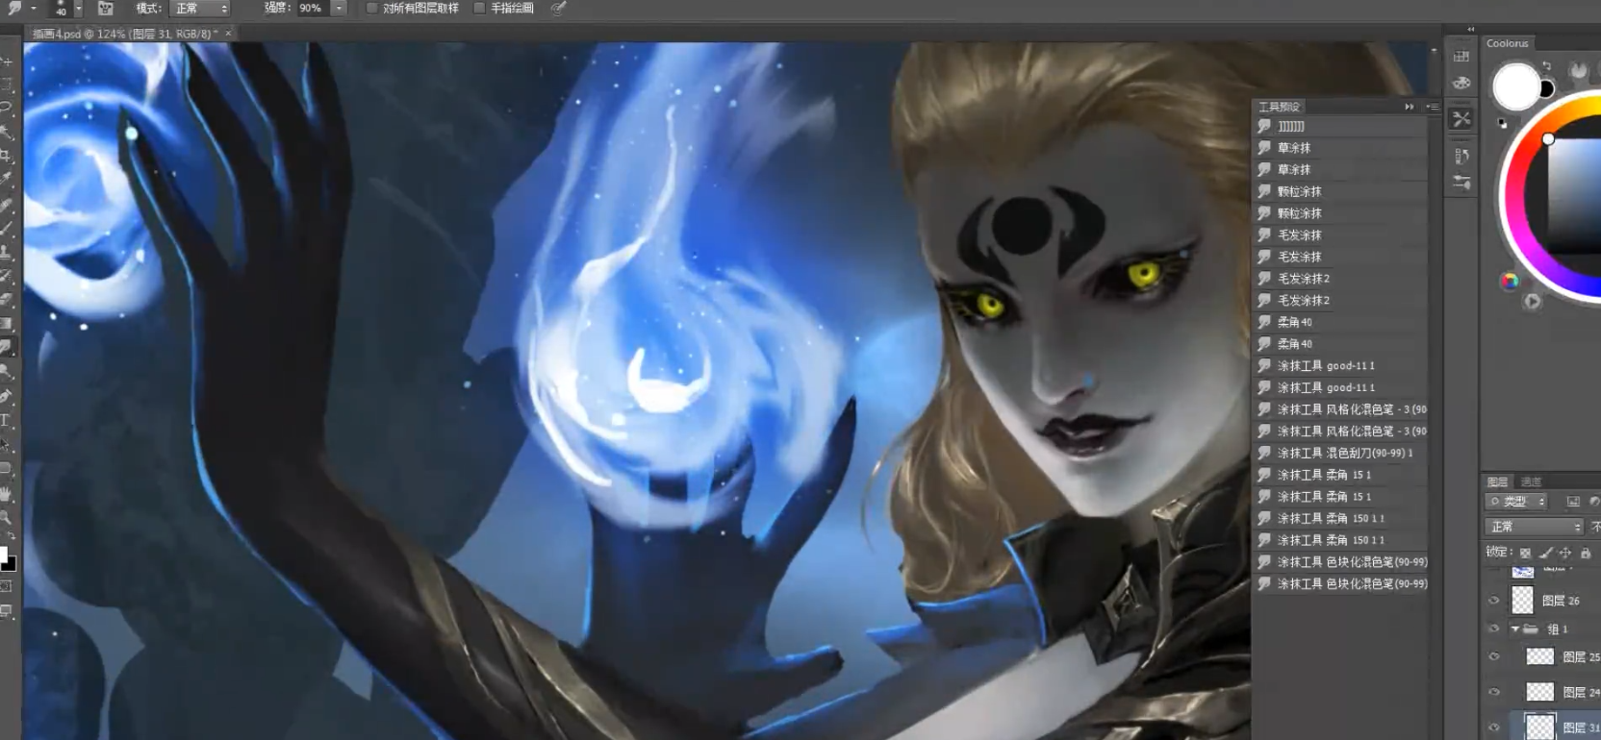Open layer filter 类型 dropdown
Image resolution: width=1601 pixels, height=740 pixels.
1517,502
